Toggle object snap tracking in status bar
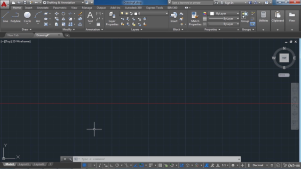 (136, 165)
